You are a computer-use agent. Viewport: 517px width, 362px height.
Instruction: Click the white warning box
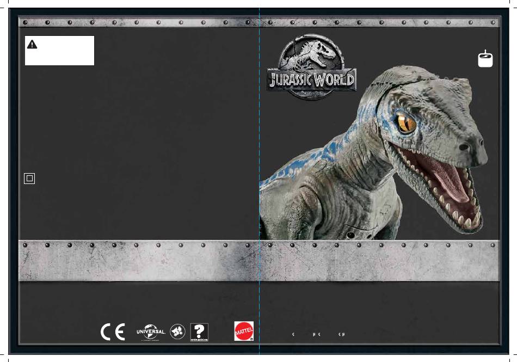click(x=60, y=51)
